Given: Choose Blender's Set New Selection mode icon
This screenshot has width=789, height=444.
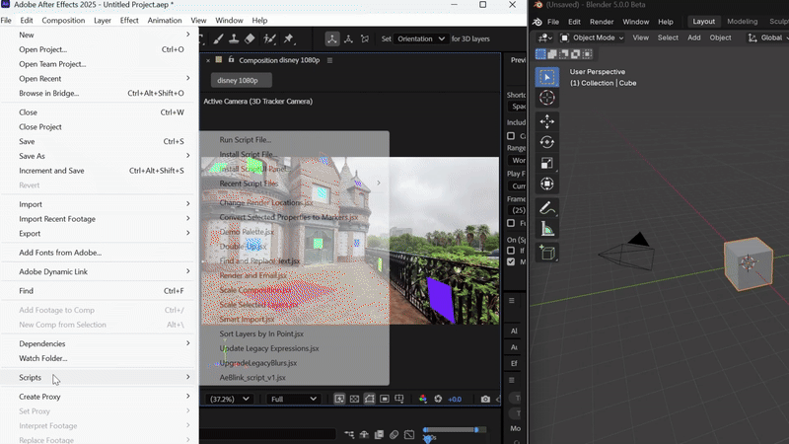Looking at the screenshot, I should pos(540,54).
